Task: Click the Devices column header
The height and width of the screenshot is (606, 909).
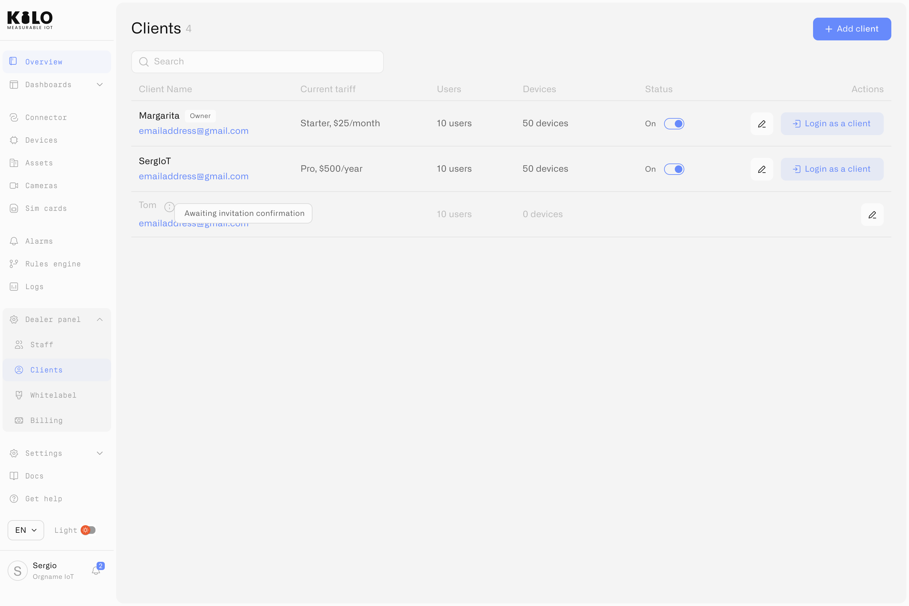Action: 539,89
